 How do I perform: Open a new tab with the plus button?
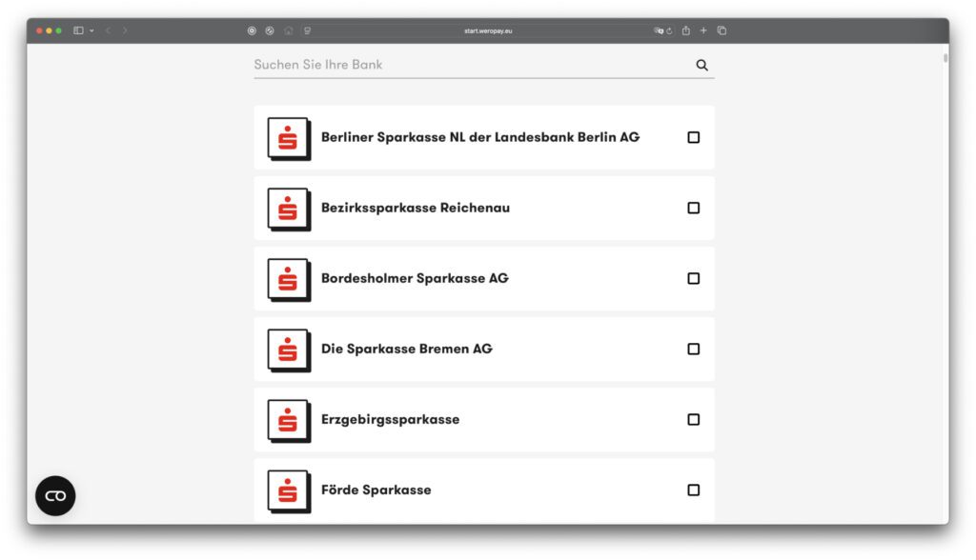[x=703, y=30]
